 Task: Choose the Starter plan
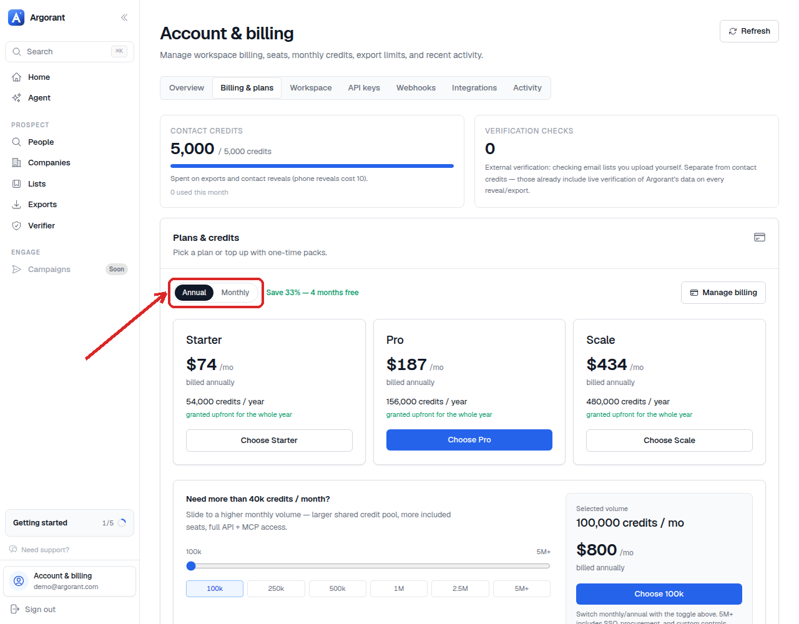point(269,441)
